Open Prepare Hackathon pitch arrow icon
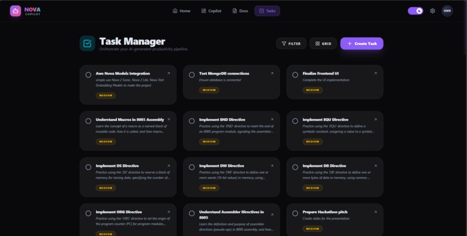 (x=375, y=212)
